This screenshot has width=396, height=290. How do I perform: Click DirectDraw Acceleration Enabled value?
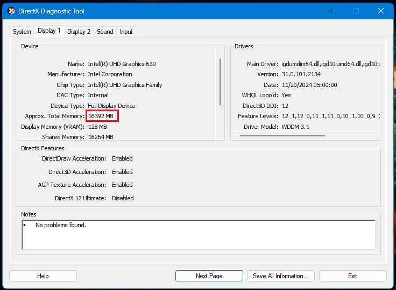coord(122,158)
